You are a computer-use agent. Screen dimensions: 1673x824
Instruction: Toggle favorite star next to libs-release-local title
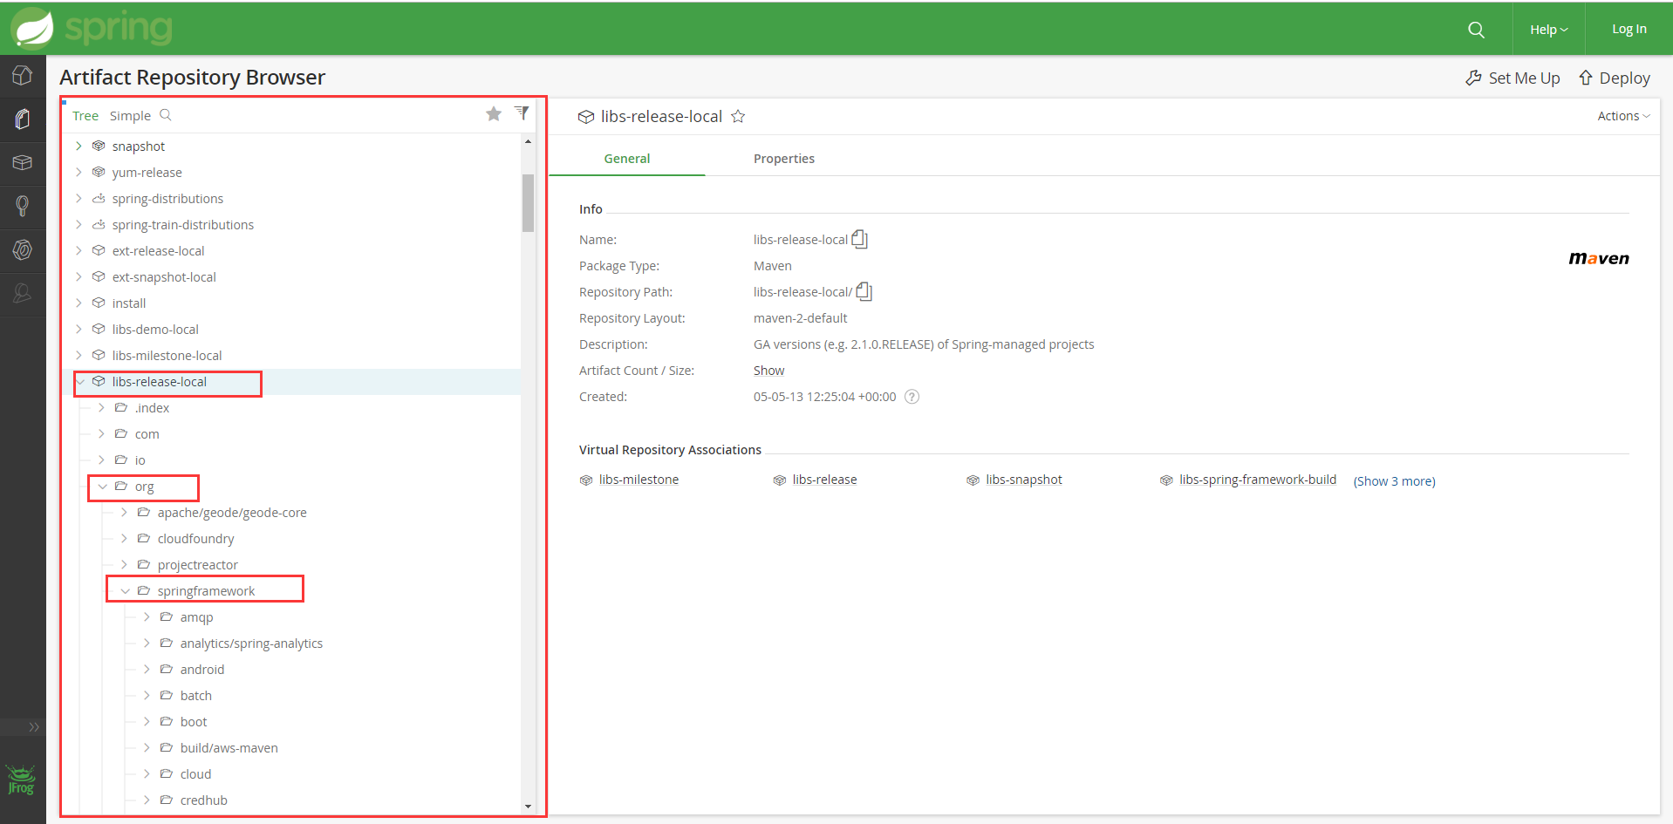[738, 116]
